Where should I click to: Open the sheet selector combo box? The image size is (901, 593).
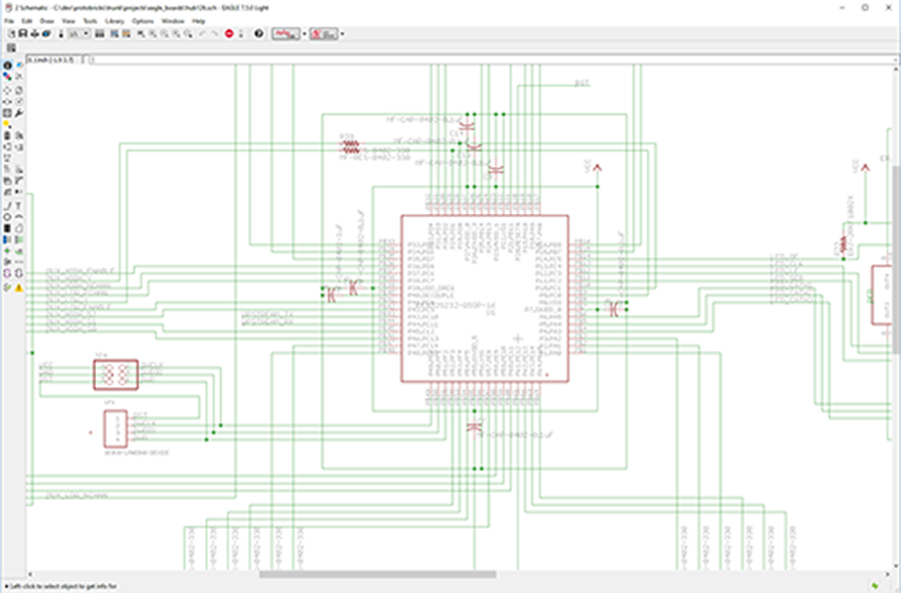click(x=79, y=34)
